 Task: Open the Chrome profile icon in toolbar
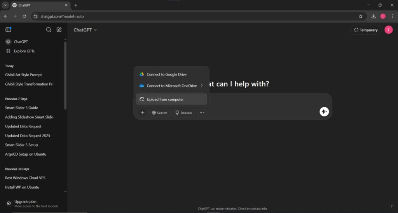(383, 16)
